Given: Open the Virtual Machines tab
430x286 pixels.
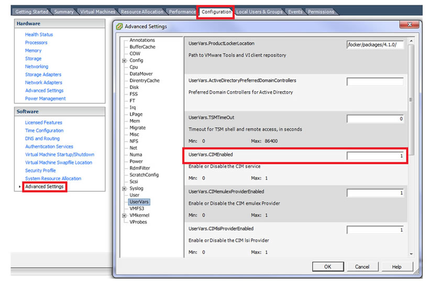Looking at the screenshot, I should click(97, 12).
